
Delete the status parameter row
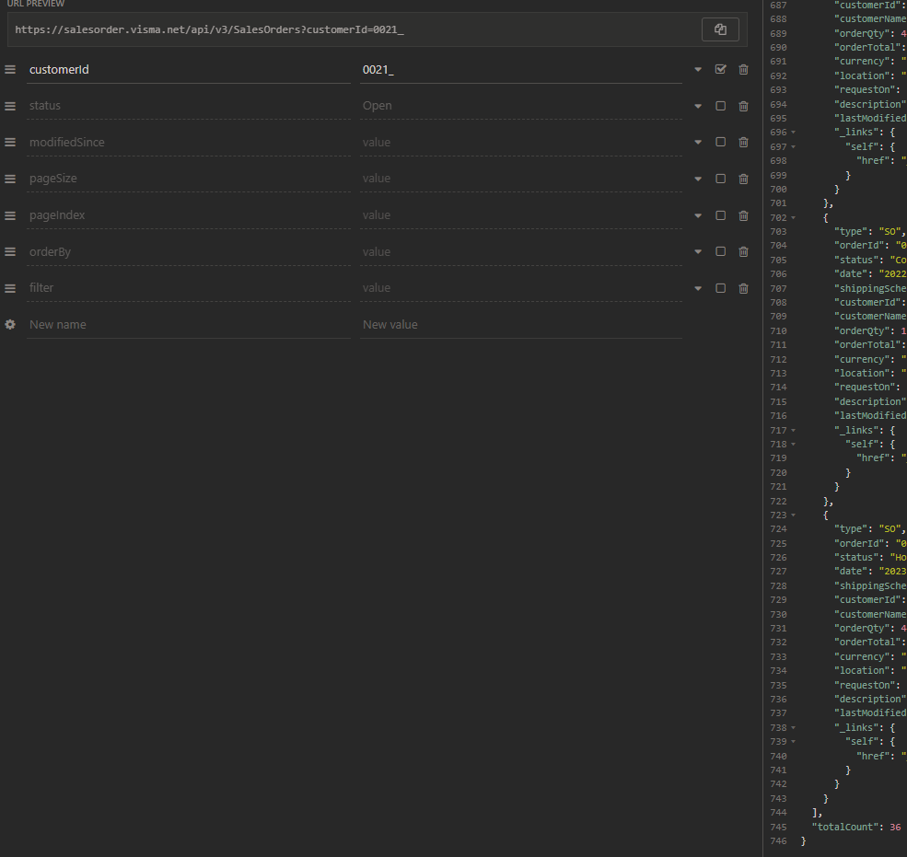(743, 107)
